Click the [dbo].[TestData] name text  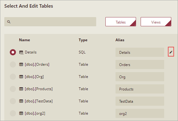click(39, 101)
